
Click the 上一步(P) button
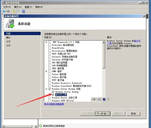(x=87, y=114)
